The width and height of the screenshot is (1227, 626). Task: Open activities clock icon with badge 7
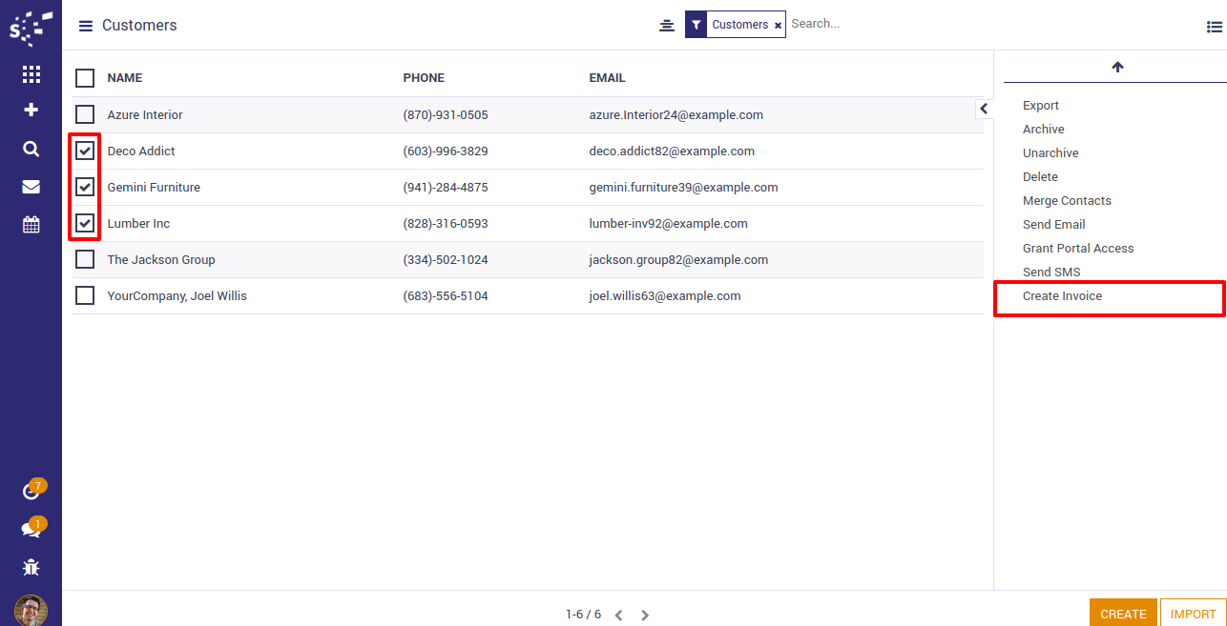(x=31, y=492)
